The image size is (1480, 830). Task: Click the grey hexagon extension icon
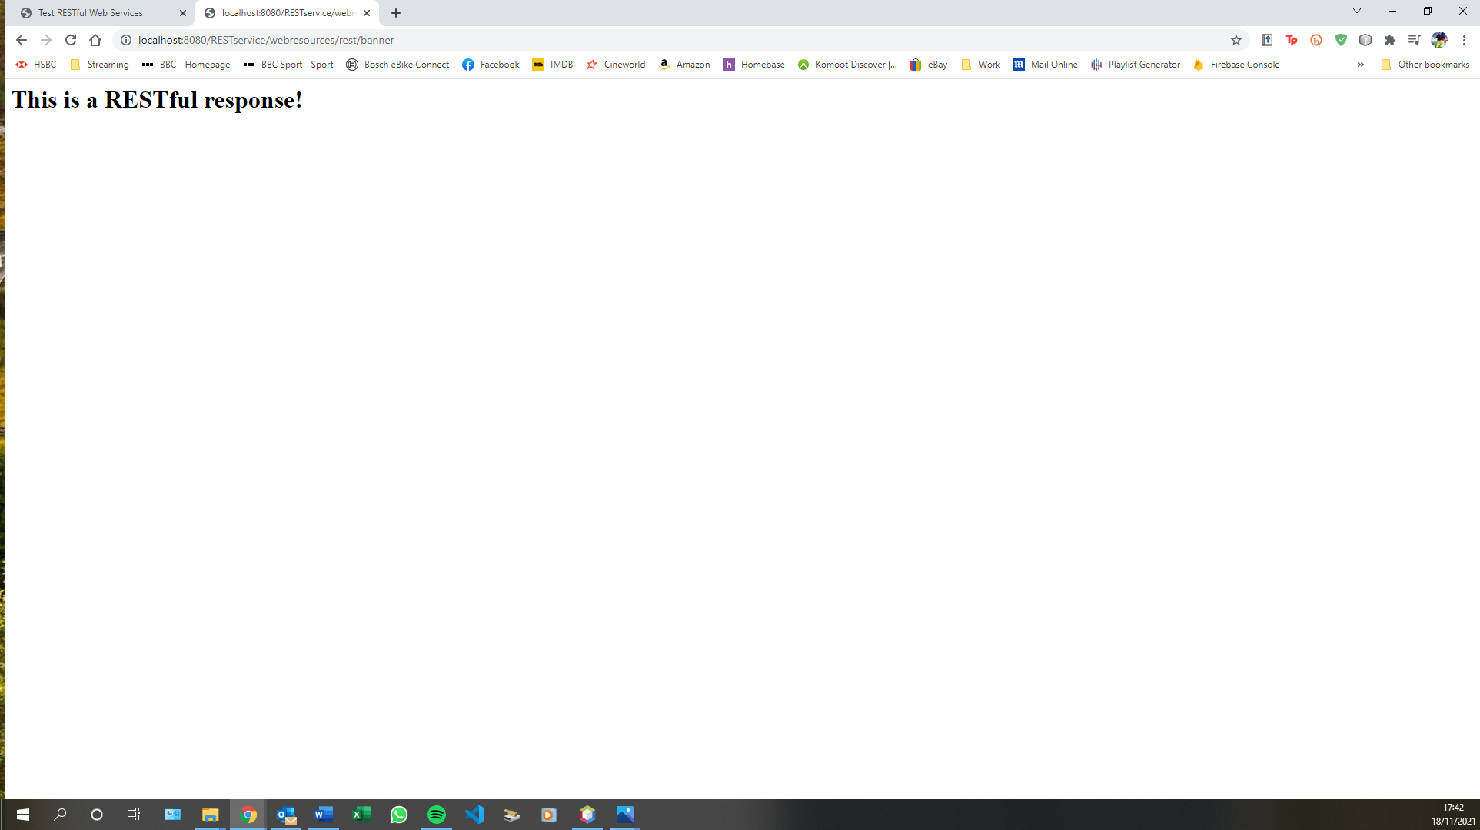[1365, 40]
